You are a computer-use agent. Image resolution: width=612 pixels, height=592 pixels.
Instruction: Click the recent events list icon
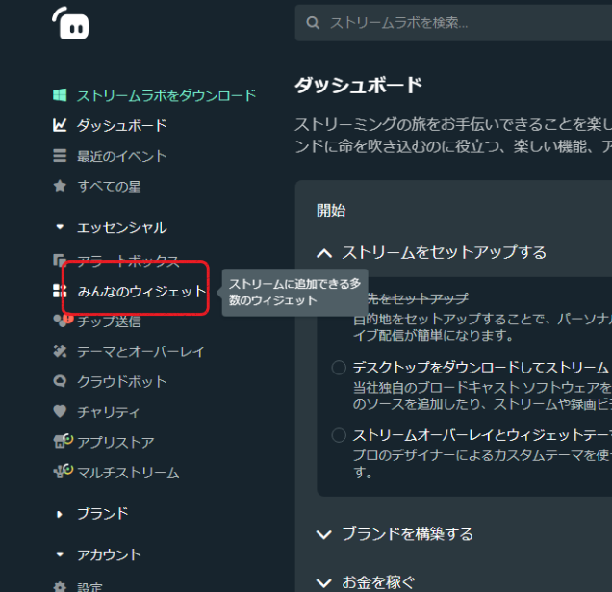click(60, 155)
